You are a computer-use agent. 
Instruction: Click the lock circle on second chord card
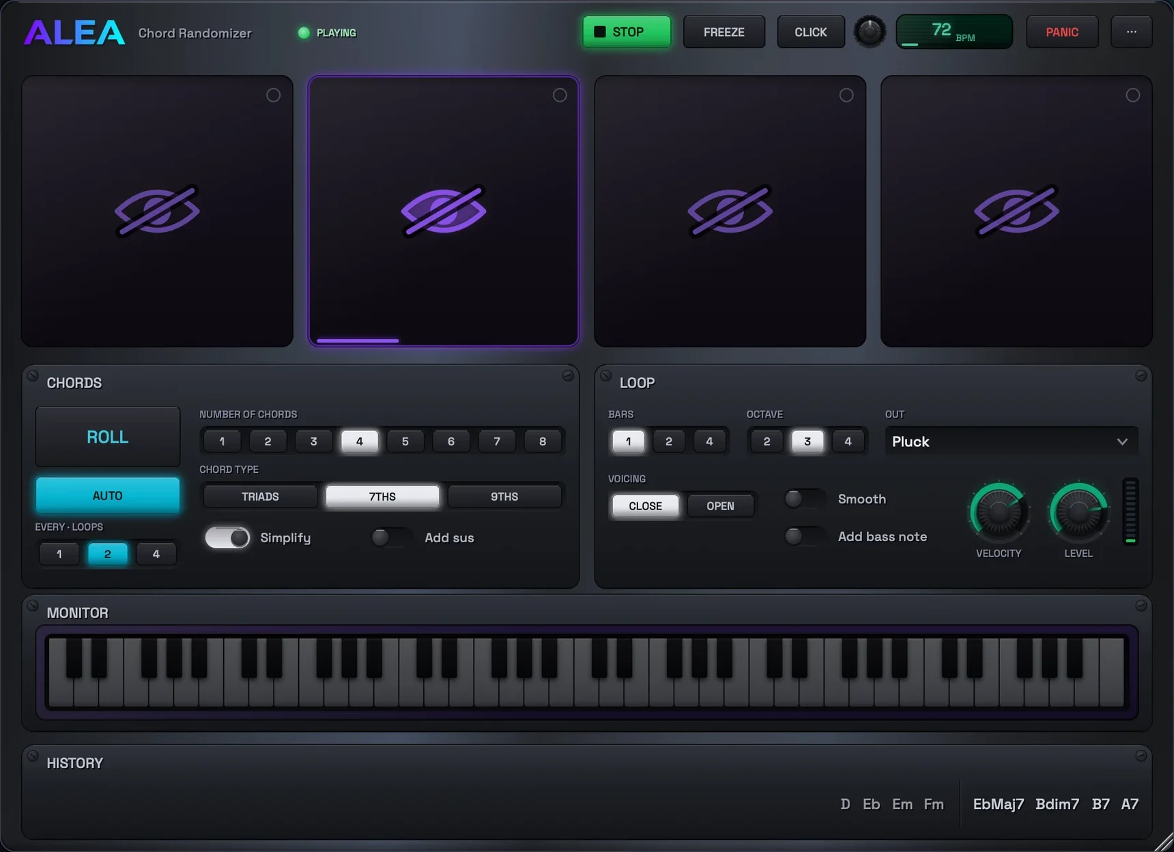point(560,96)
